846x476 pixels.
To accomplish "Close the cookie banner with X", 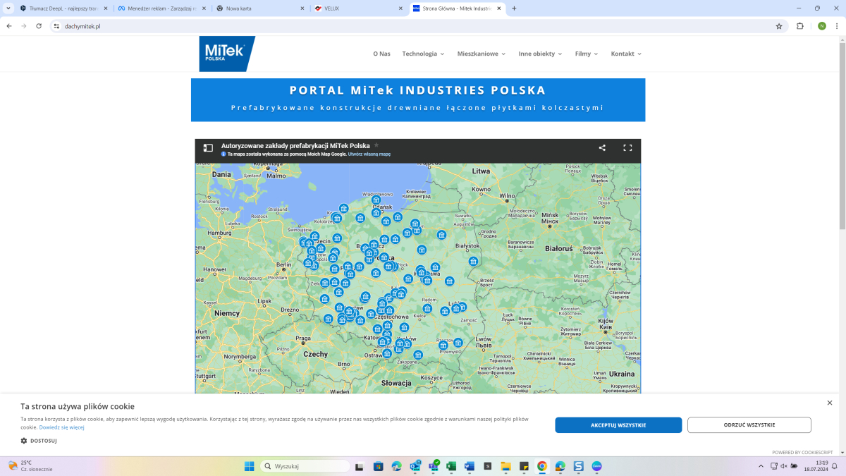I will (x=830, y=403).
